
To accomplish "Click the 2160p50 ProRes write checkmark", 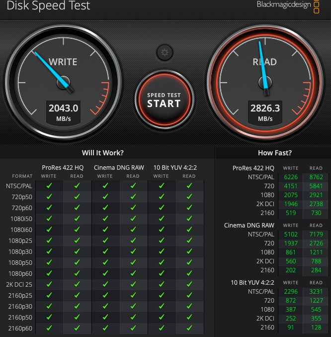I will pyautogui.click(x=49, y=317).
